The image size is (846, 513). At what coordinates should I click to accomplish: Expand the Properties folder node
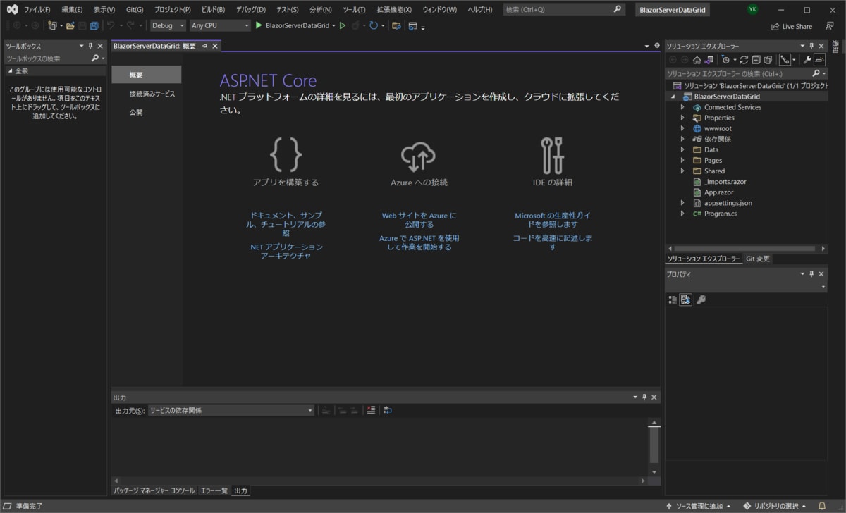click(x=682, y=118)
